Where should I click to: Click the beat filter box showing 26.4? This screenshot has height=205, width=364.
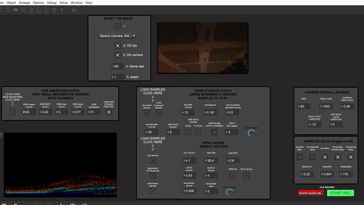(211, 161)
